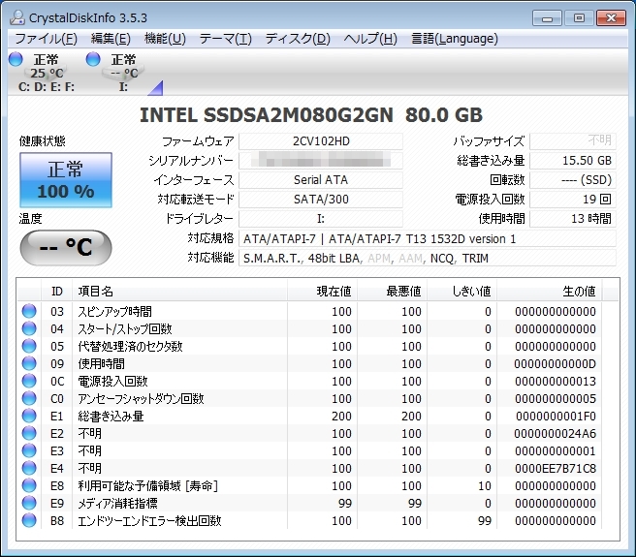Select the first disk status orb (C: D: E: F:)

pyautogui.click(x=16, y=59)
